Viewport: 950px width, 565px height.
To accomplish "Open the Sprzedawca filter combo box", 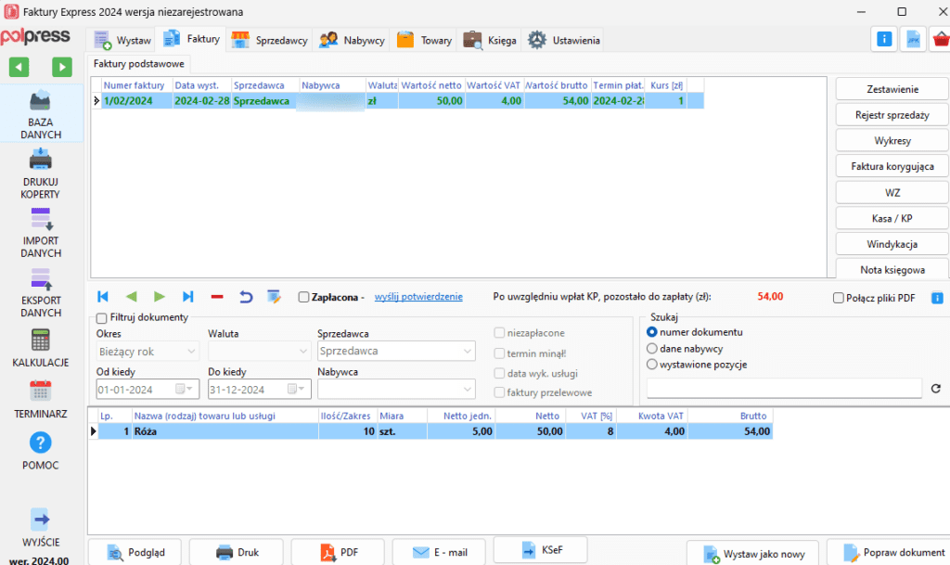I will pos(396,352).
